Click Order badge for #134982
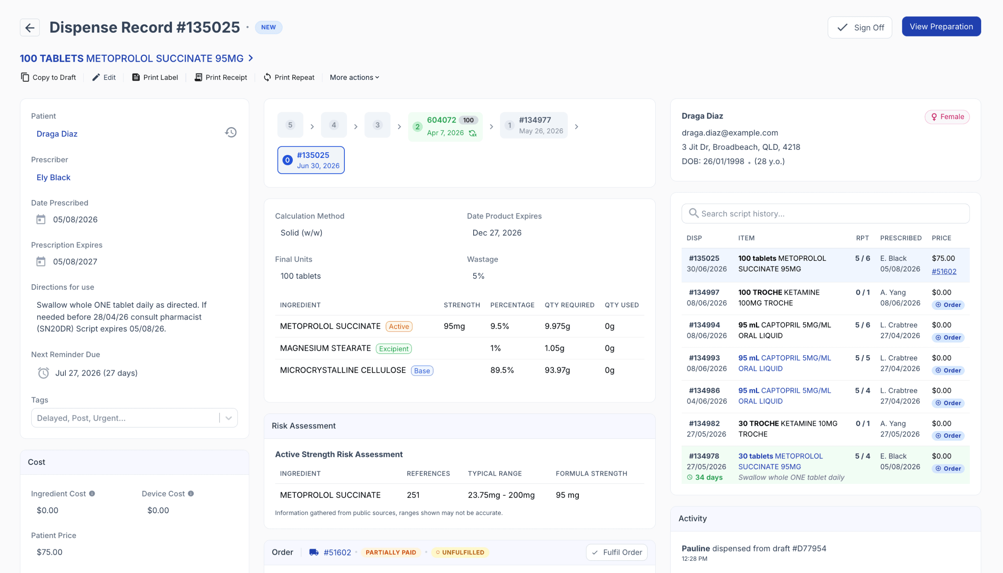This screenshot has height=573, width=1003. 948,436
